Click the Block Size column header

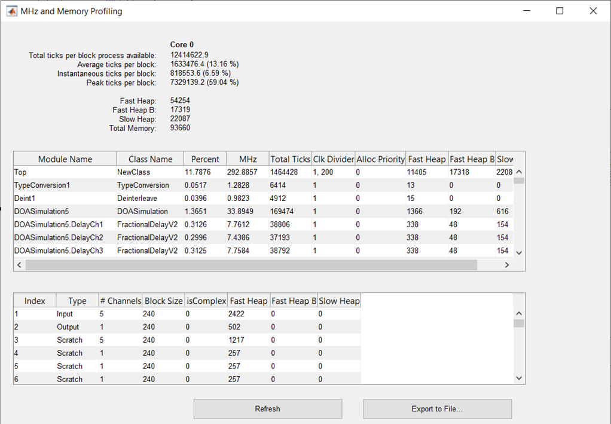[x=163, y=301]
